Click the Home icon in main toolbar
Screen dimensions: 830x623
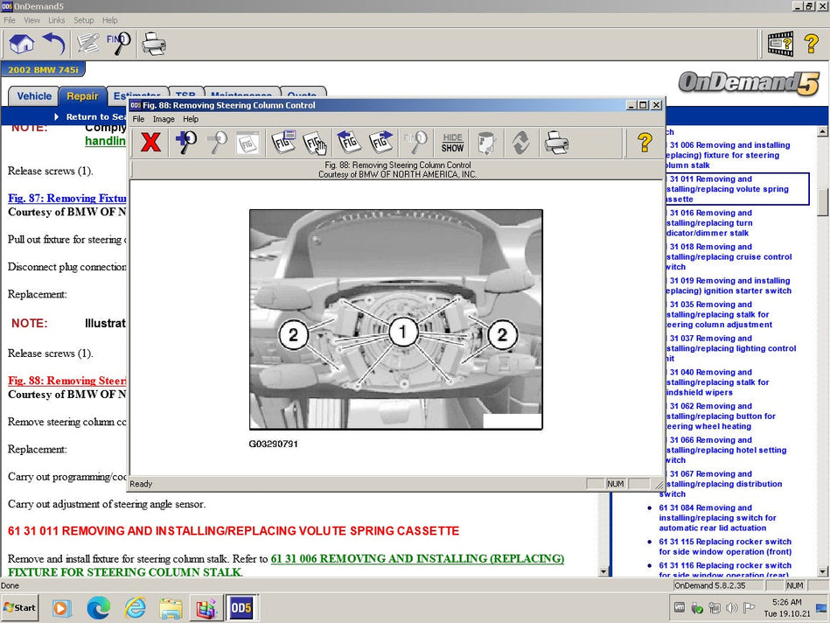point(21,43)
